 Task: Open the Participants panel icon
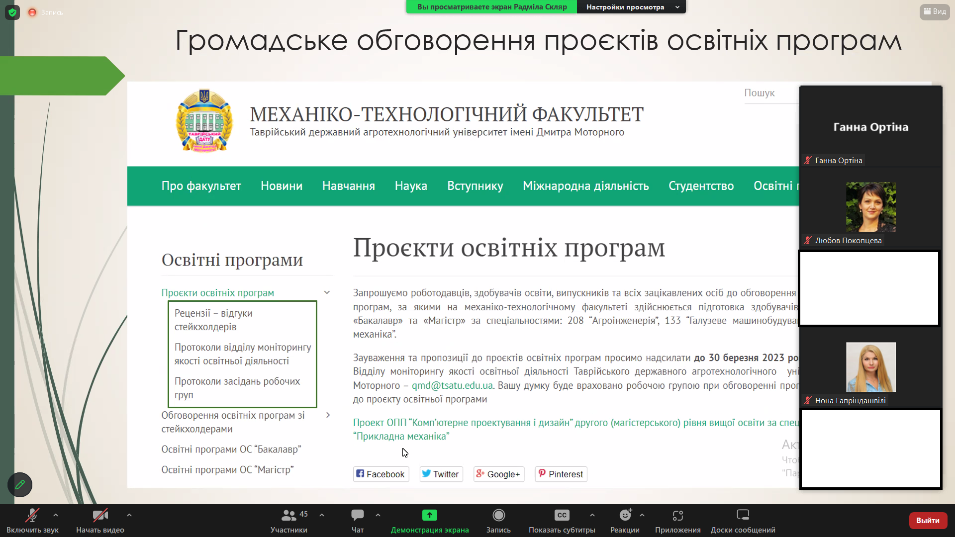288,515
